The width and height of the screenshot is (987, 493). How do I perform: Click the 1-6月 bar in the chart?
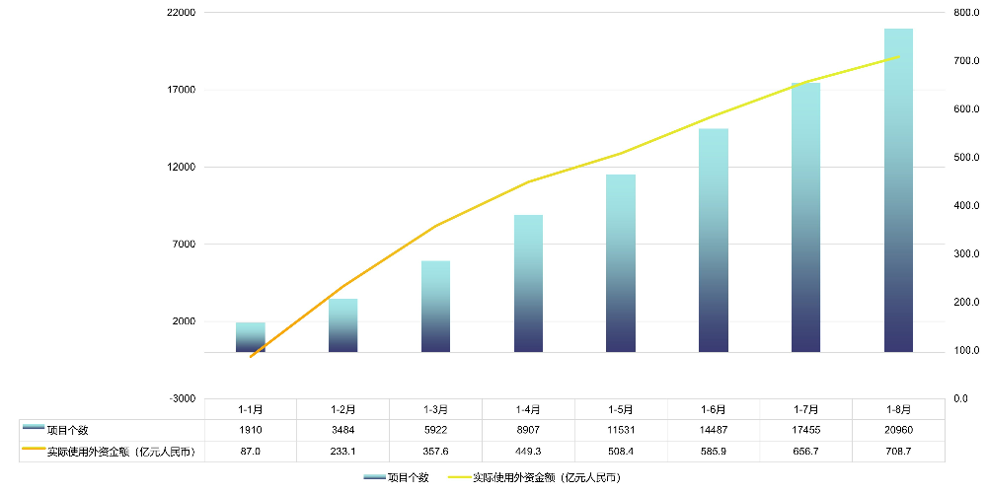(x=714, y=242)
